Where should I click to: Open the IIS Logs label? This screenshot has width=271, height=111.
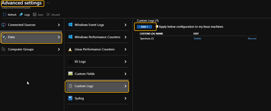pos(80,61)
